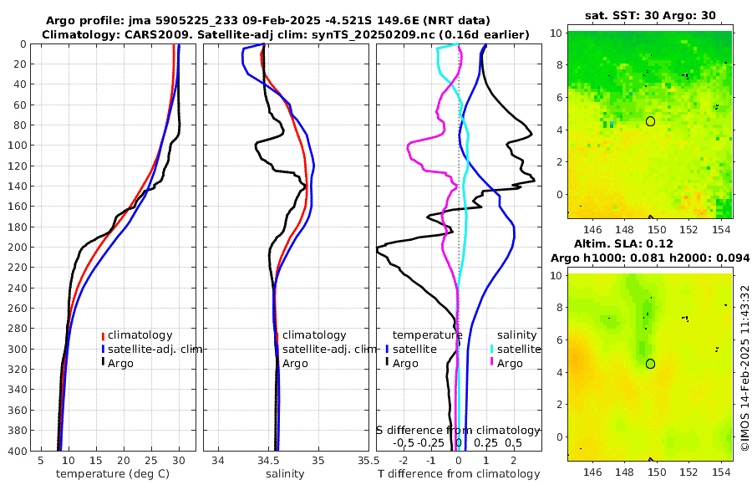Click the Climatology CARS2009 subtitle line

[x=286, y=34]
